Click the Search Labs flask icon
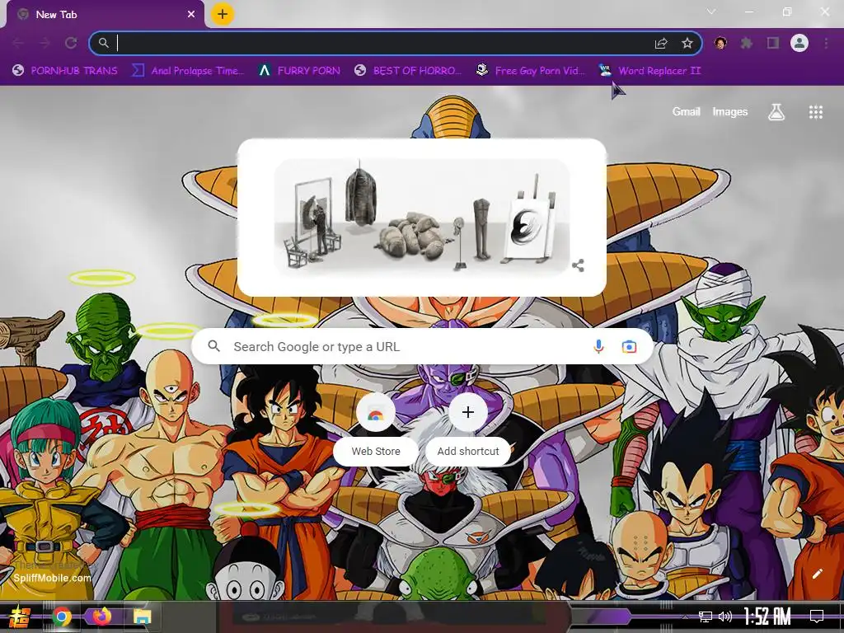Viewport: 844px width, 633px height. click(776, 112)
